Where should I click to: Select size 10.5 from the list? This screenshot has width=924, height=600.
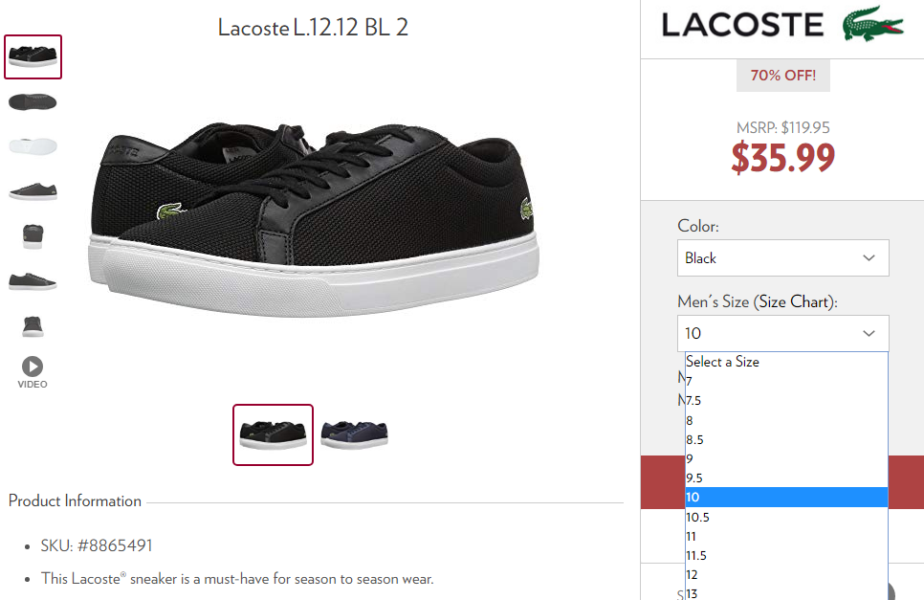click(786, 517)
